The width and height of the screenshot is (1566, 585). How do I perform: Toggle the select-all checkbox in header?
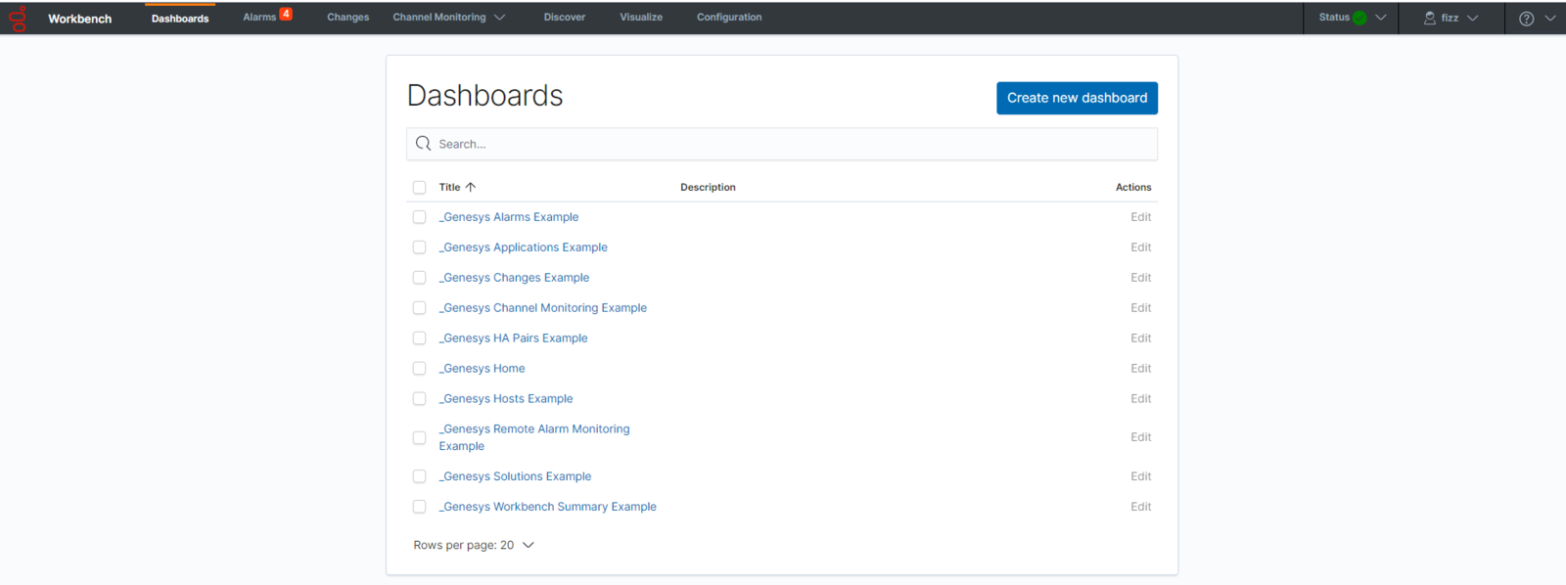click(419, 188)
